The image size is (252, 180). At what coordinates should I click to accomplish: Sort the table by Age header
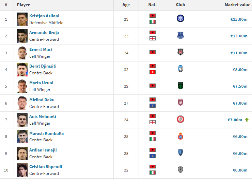[x=126, y=5]
